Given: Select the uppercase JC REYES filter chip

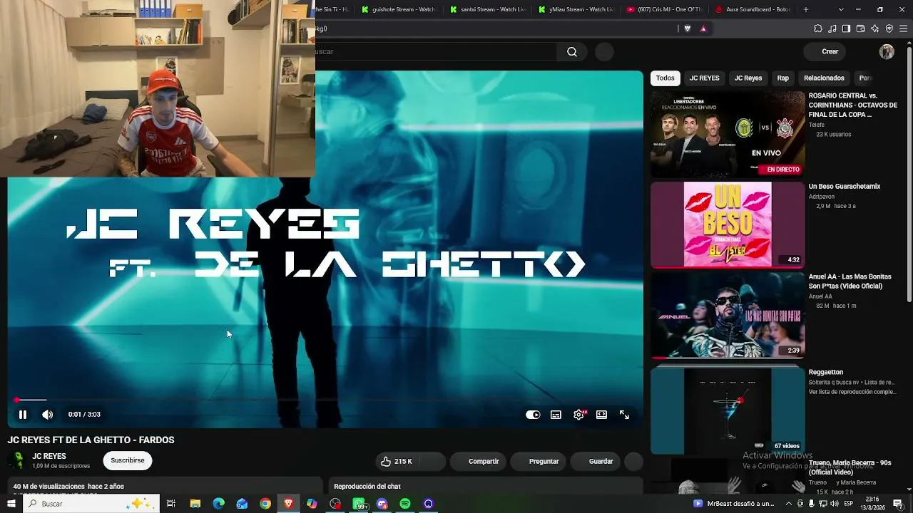Looking at the screenshot, I should tap(704, 78).
